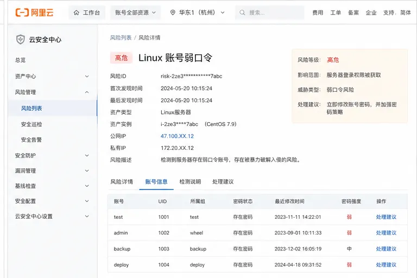This screenshot has height=278, width=417.
Task: Click the backup account name cell
Action: point(122,249)
